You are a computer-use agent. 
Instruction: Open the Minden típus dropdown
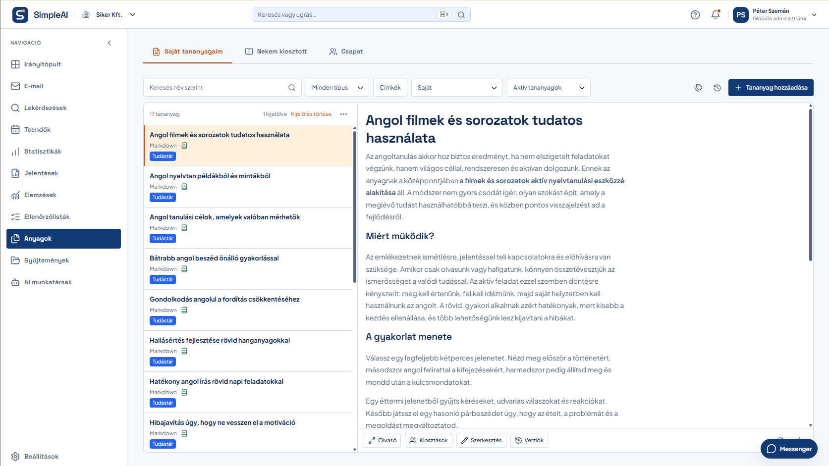coord(337,88)
